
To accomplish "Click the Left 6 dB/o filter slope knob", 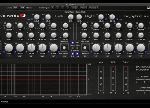I will [66, 25].
